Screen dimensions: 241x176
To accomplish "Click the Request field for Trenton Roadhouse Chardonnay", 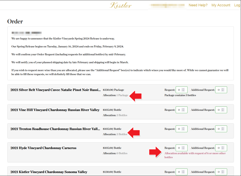I will point(181,129).
